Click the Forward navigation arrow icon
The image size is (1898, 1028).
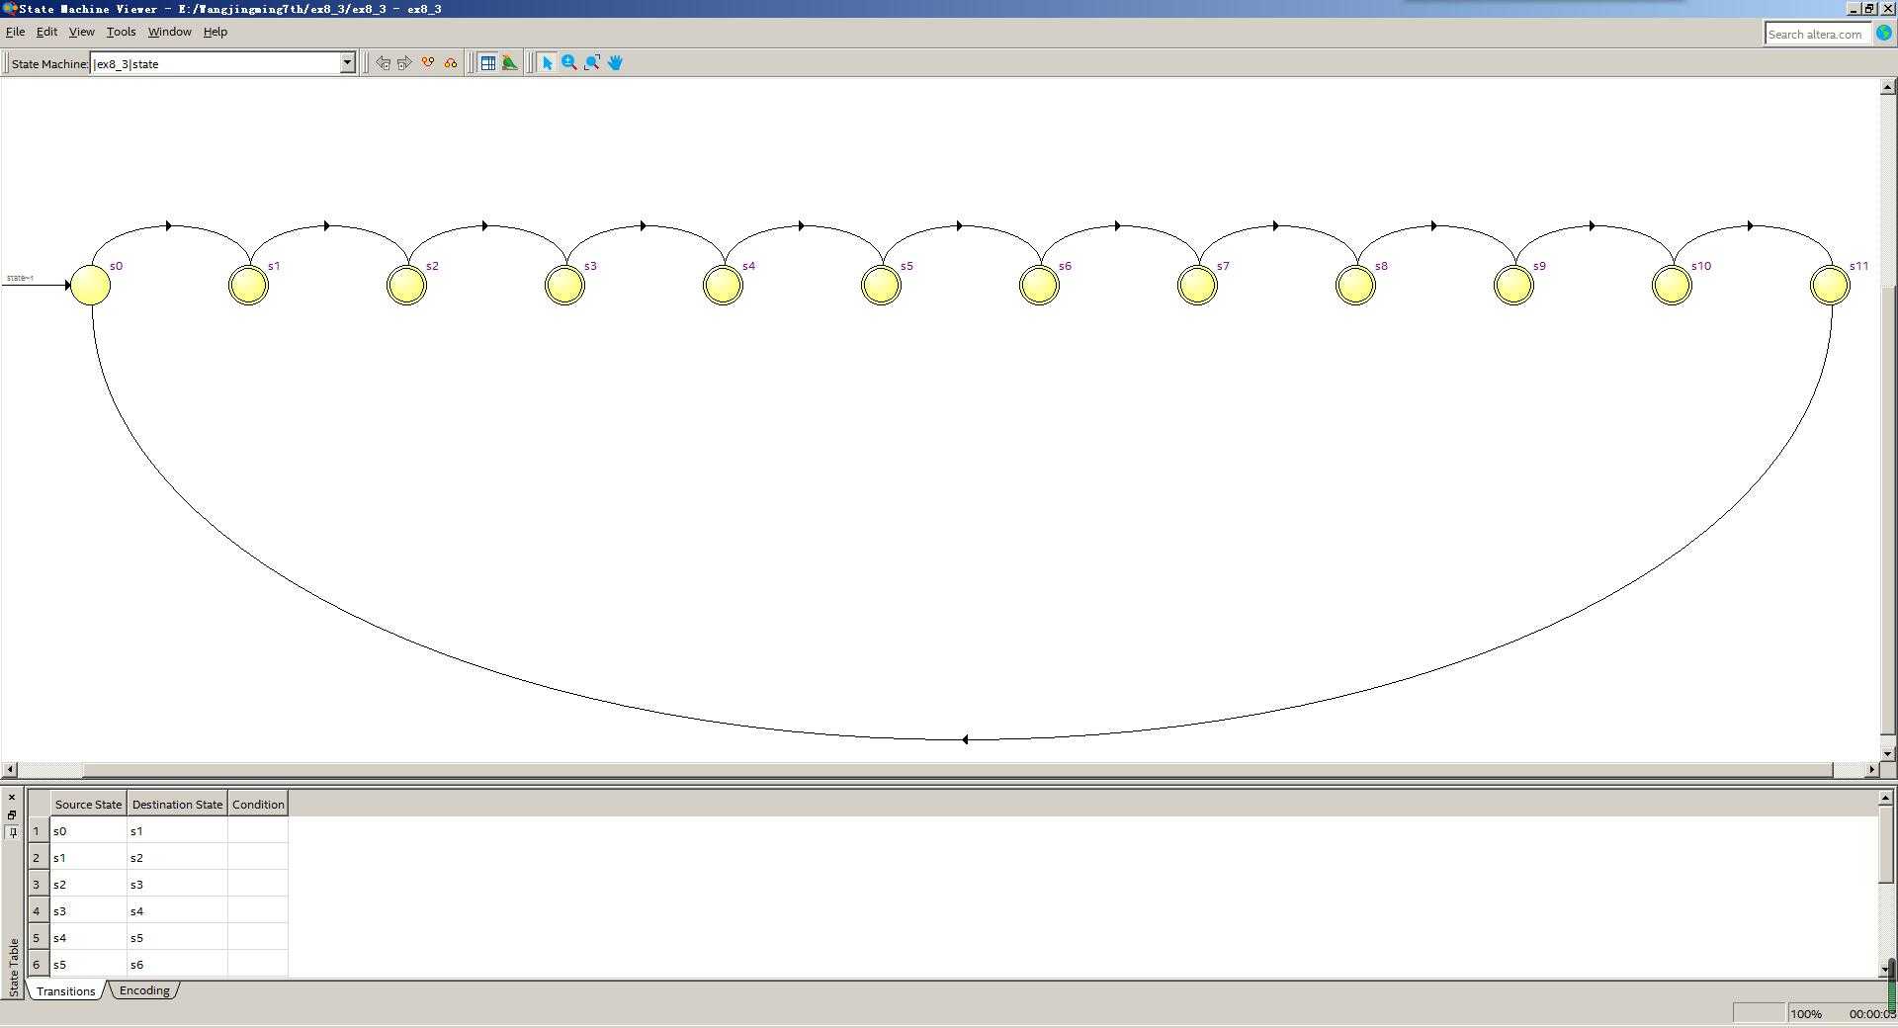(x=404, y=63)
